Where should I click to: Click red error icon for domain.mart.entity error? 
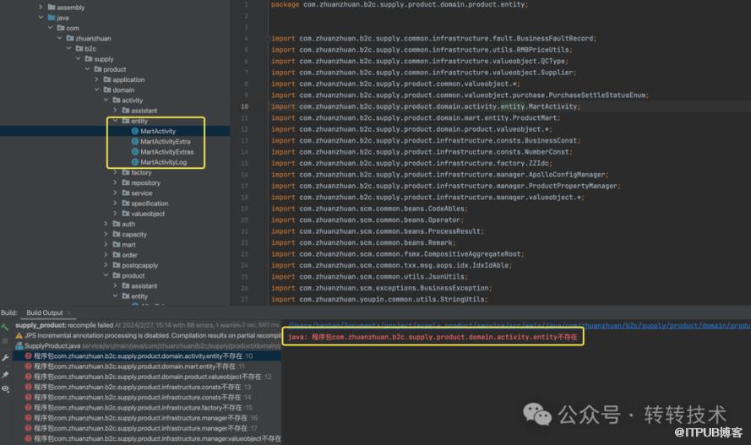coord(28,366)
